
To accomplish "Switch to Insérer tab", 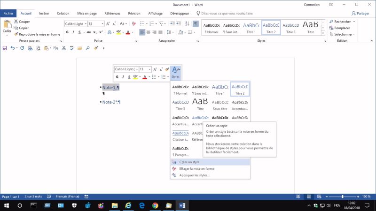I will click(x=44, y=14).
